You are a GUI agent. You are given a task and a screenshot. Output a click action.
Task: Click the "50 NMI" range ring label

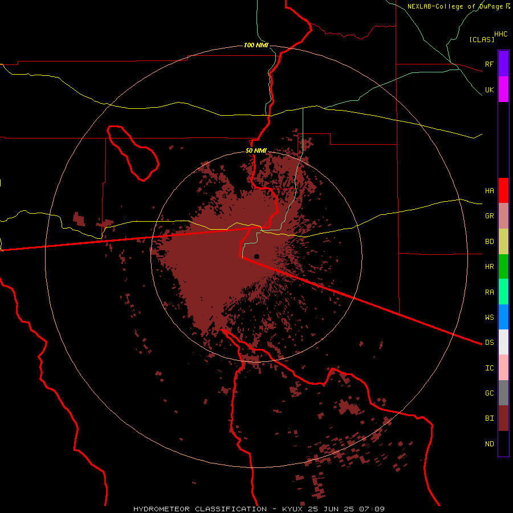[256, 151]
